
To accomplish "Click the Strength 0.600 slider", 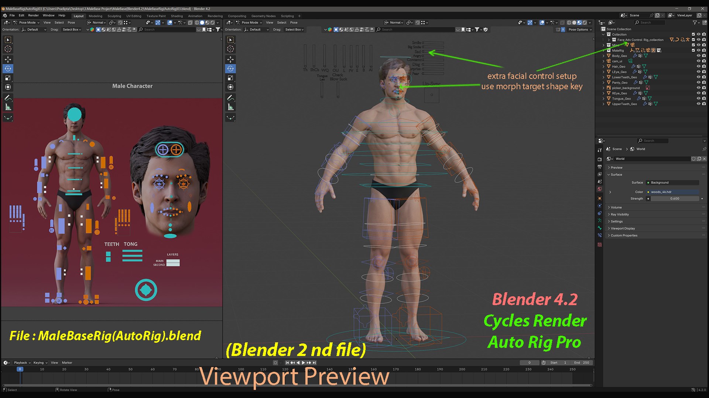I will (675, 199).
